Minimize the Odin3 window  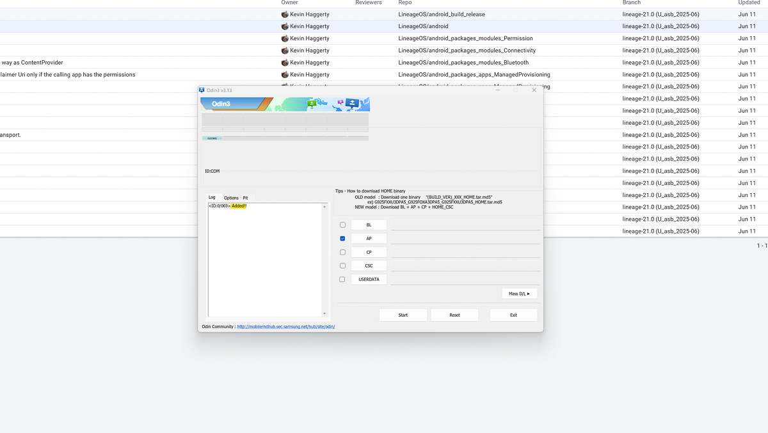[498, 90]
